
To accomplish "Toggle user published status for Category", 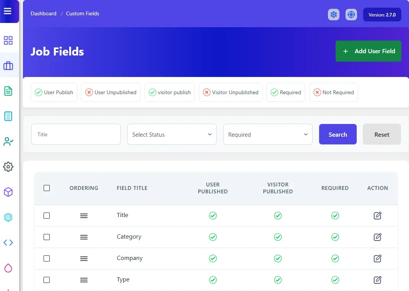I will [x=213, y=237].
